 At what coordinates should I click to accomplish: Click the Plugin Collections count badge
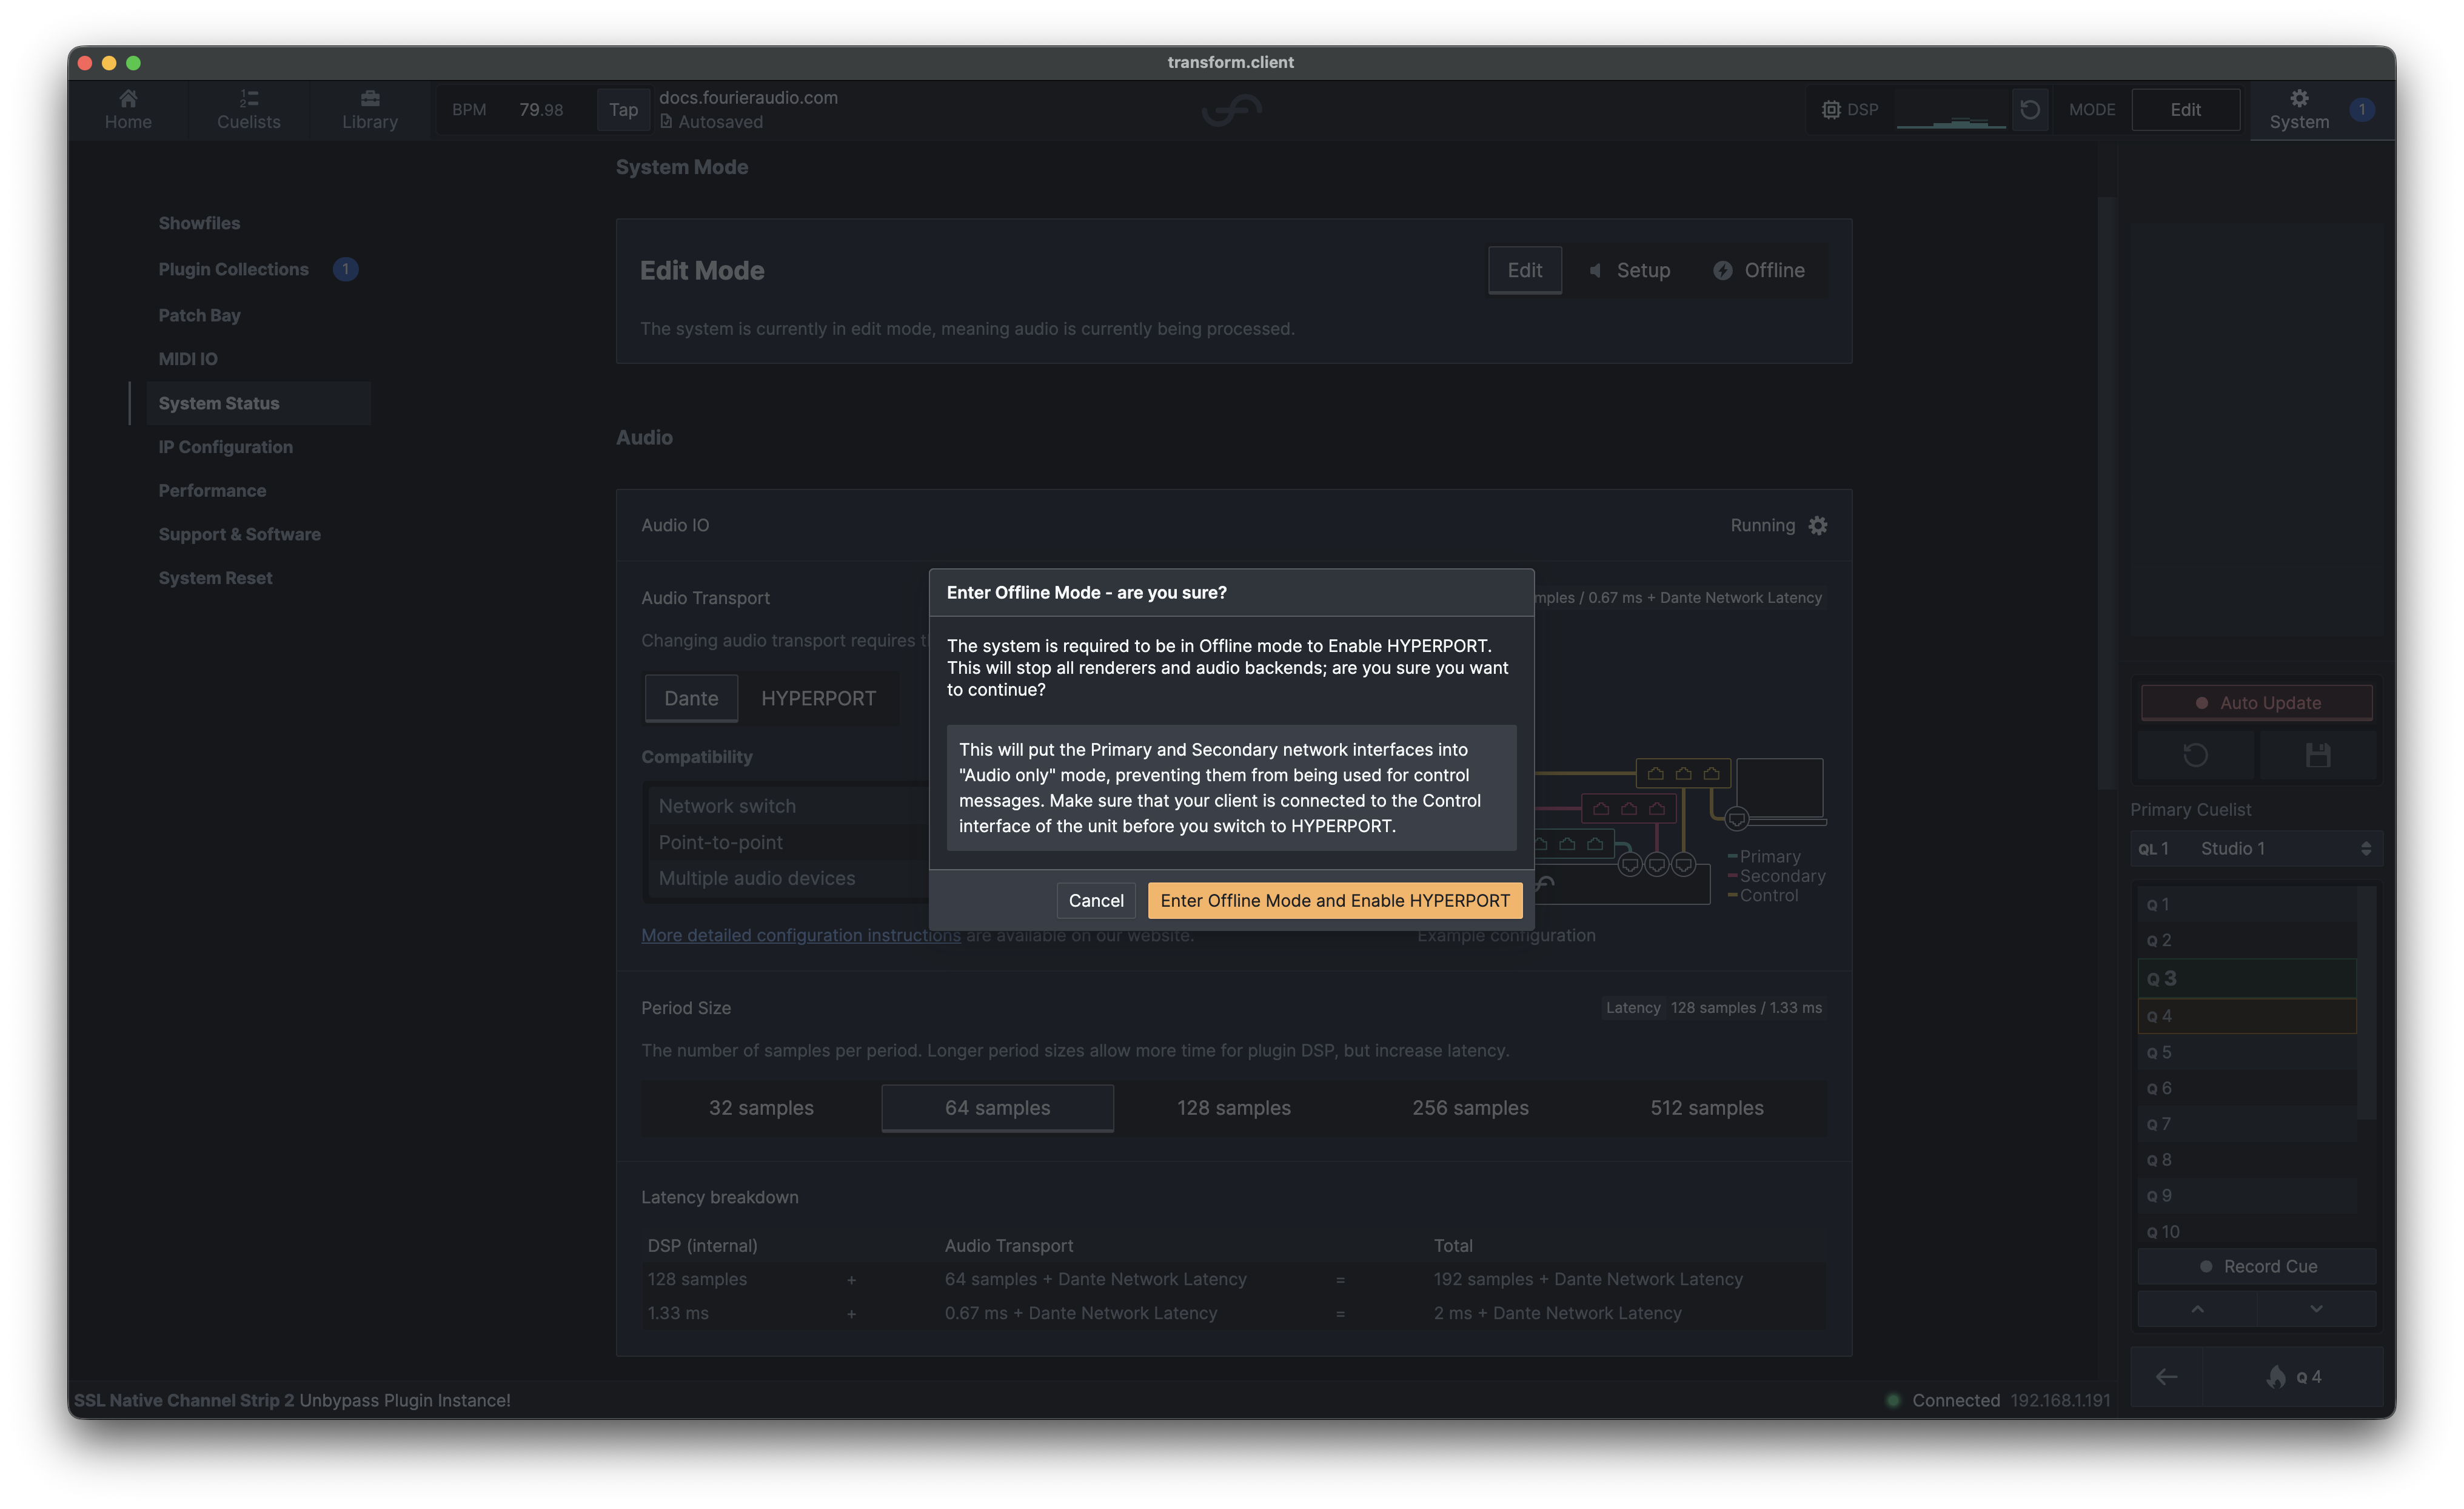click(345, 269)
